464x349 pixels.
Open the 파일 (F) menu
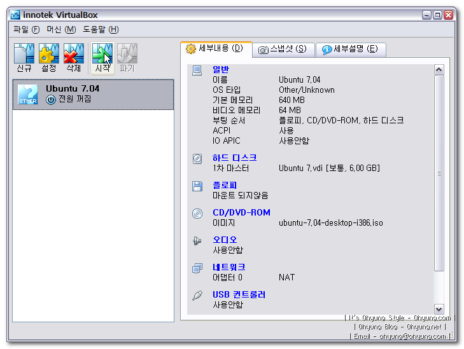click(x=26, y=29)
